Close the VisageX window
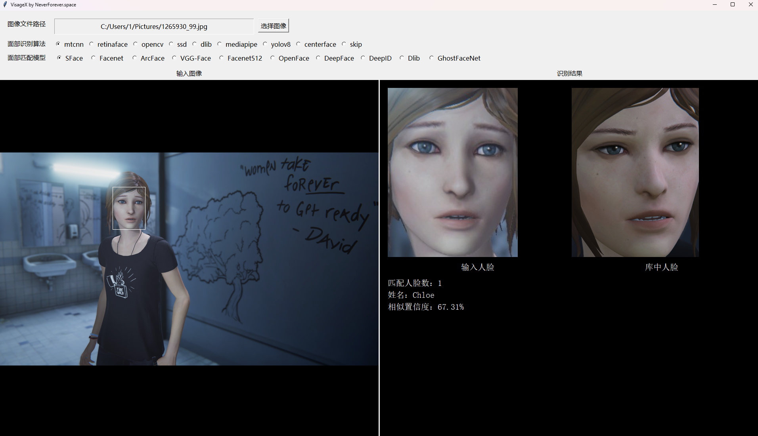The width and height of the screenshot is (758, 436). coord(750,5)
